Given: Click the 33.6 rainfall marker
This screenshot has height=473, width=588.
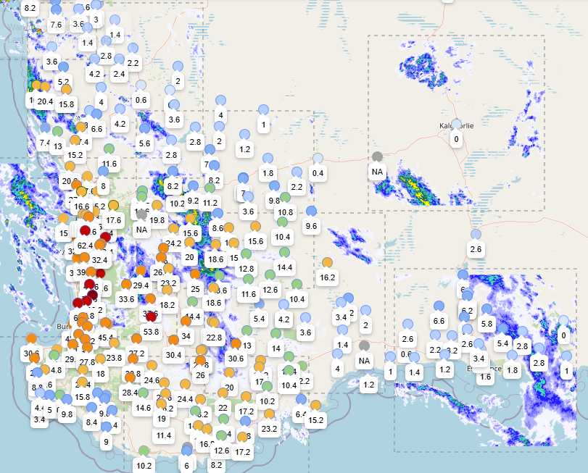Looking at the screenshot, I should 126,284.
